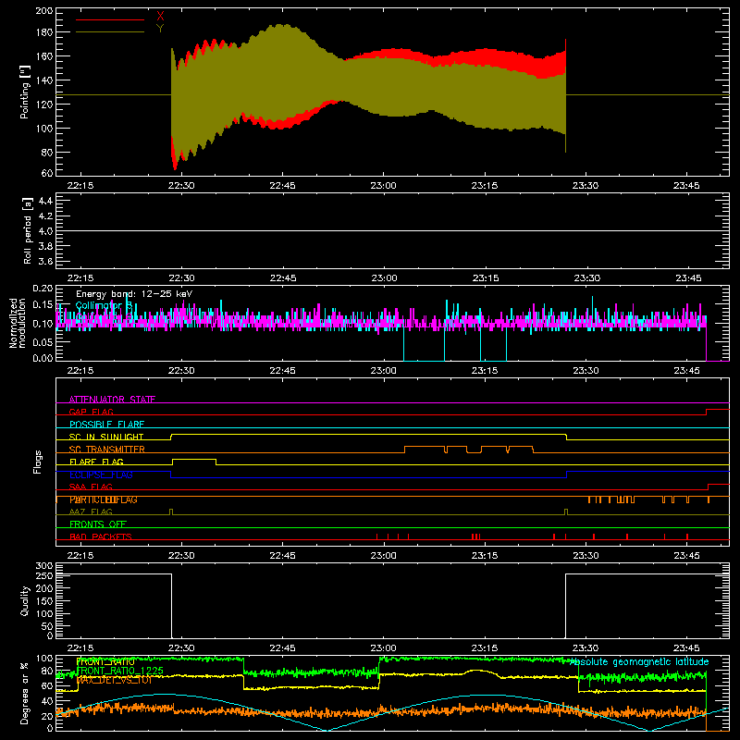Select the GAP_FLAG label
This screenshot has width=740, height=740.
coord(91,412)
